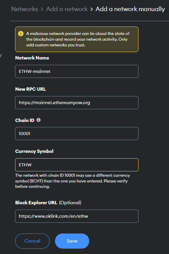The image size is (169, 254).
Task: Click the chevron before Add a network manually
Action: pos(92,9)
